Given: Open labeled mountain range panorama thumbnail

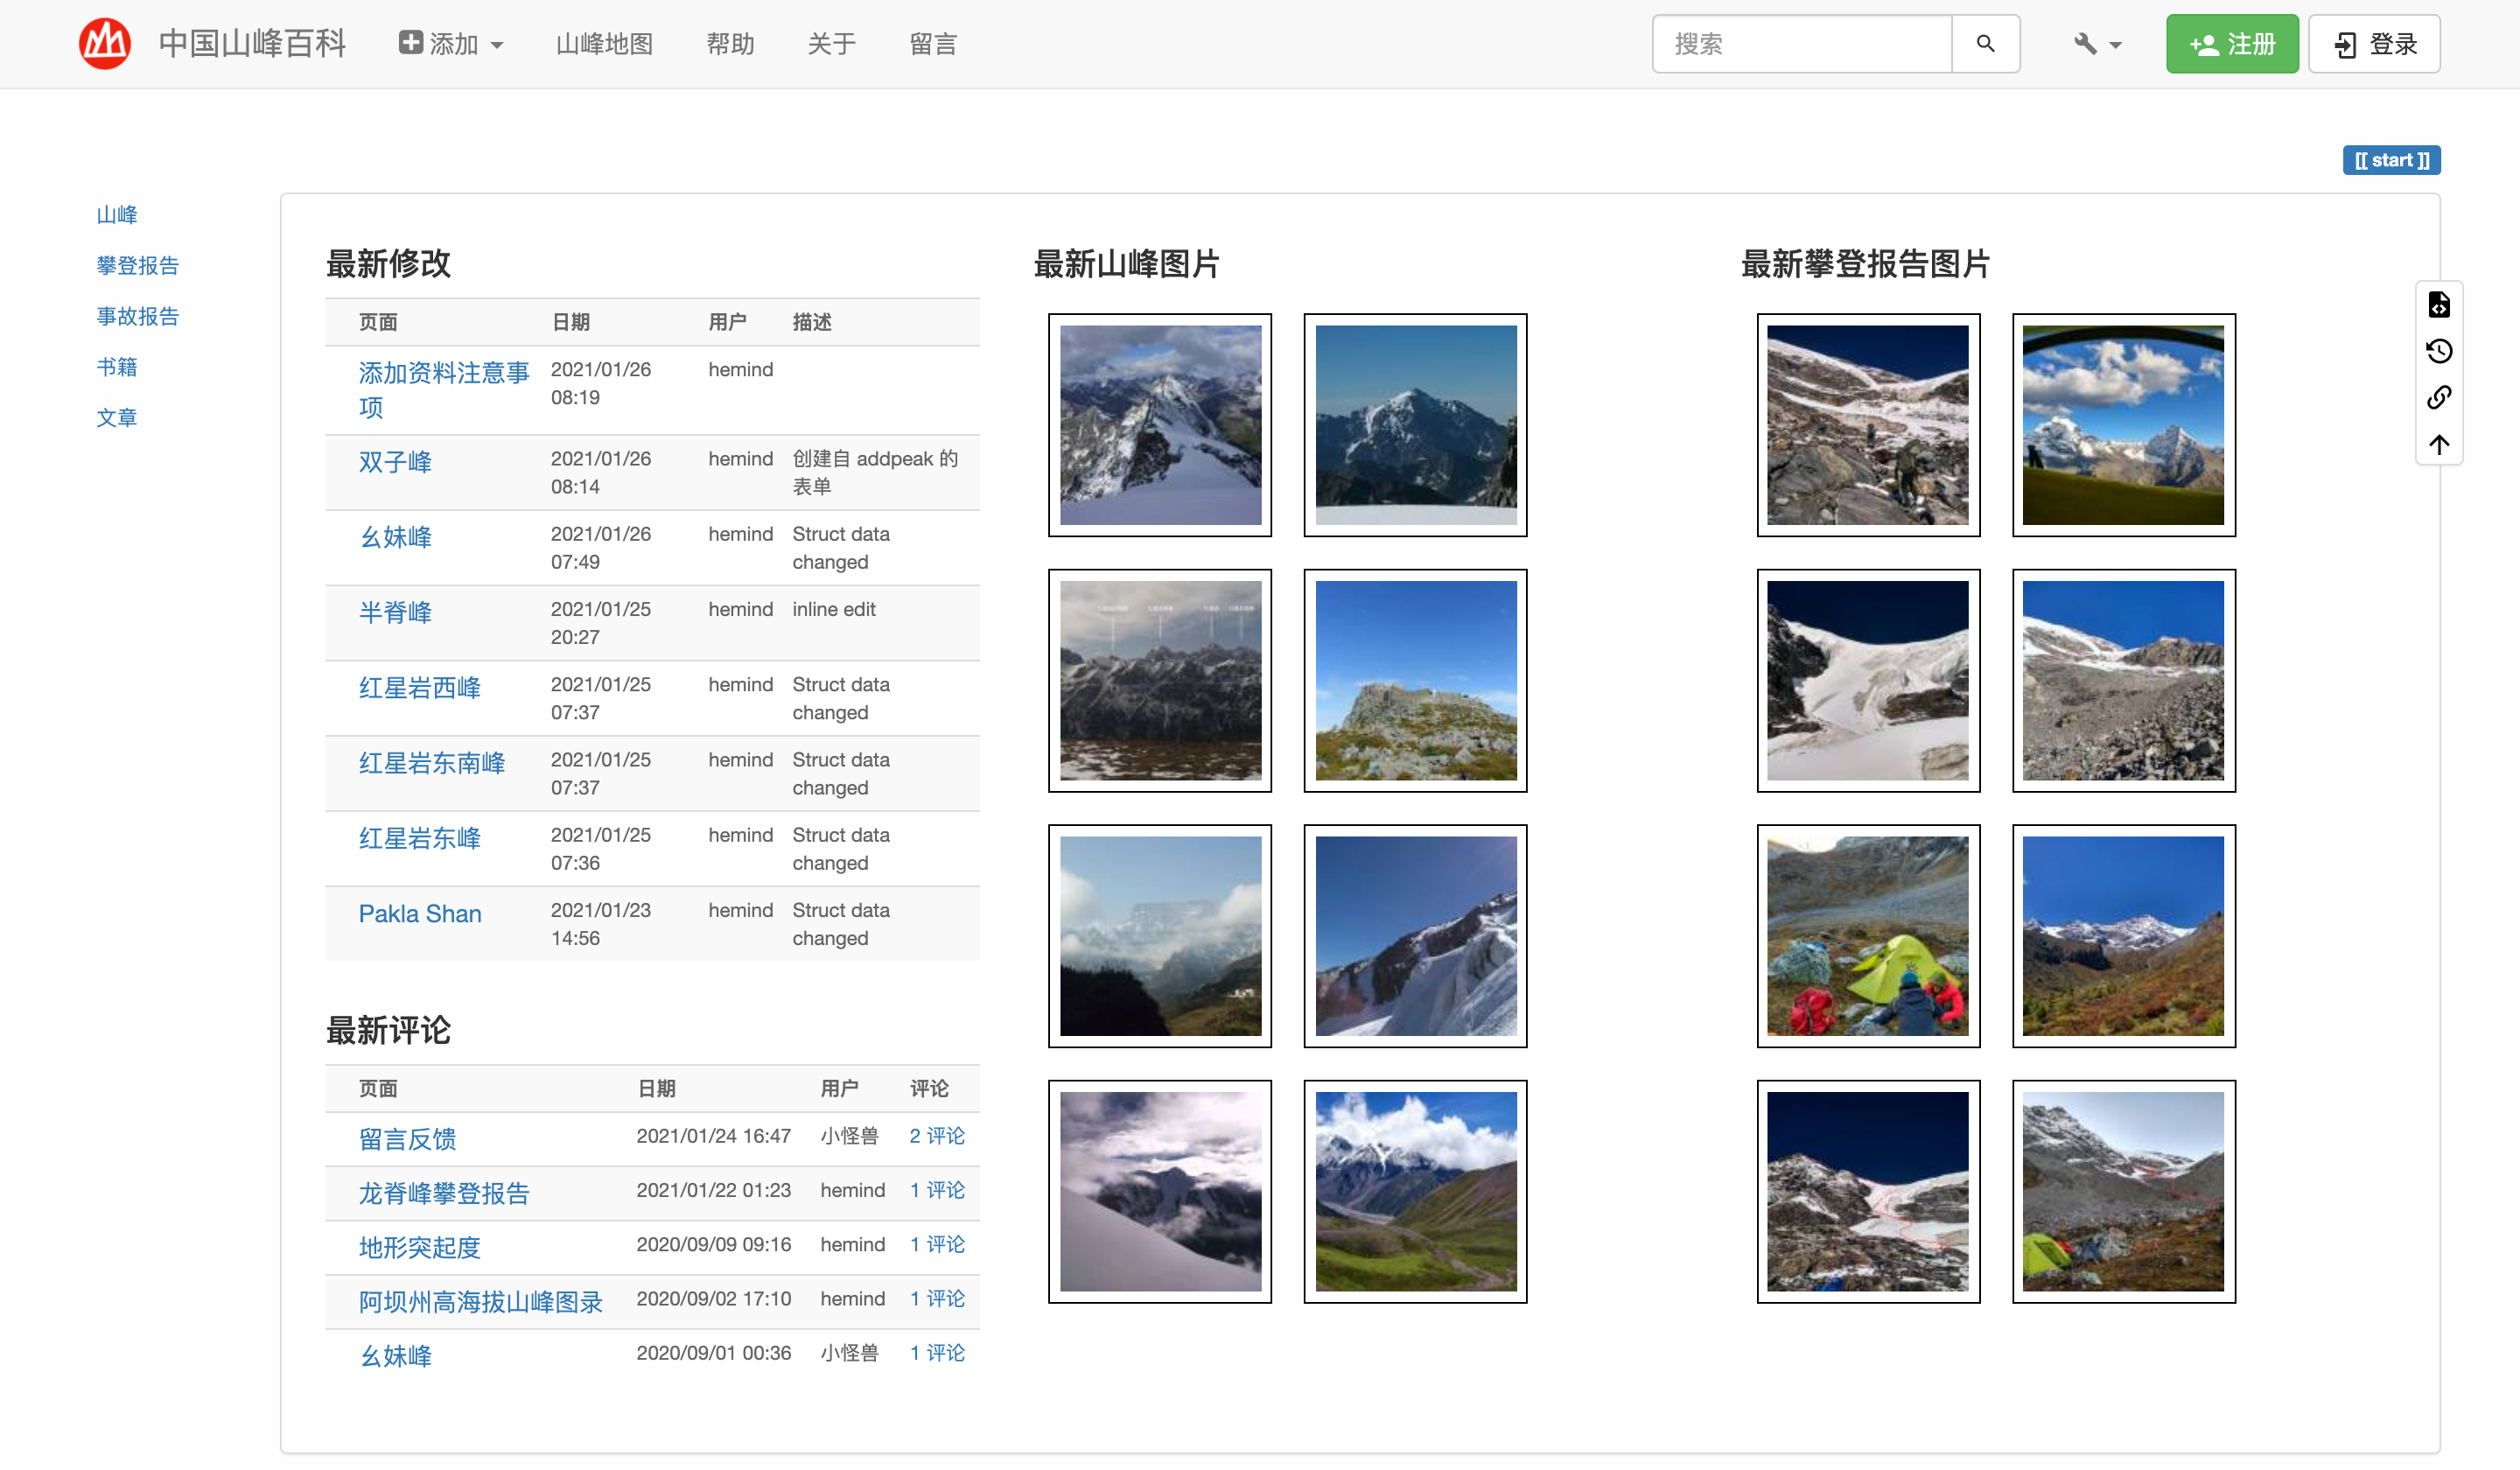Looking at the screenshot, I should 1160,680.
